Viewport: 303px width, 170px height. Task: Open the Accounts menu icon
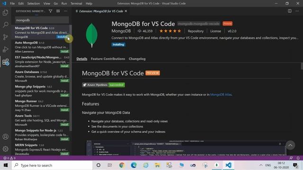point(5,136)
